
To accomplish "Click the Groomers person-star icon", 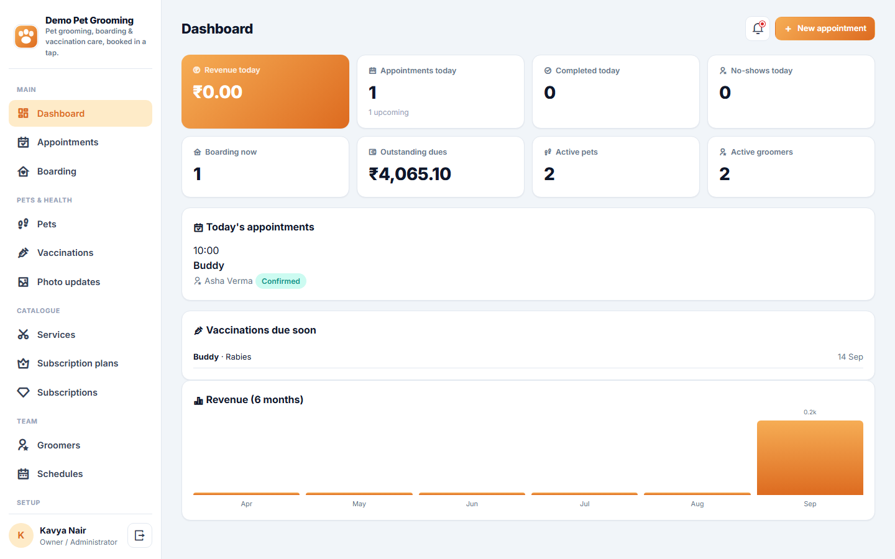I will click(x=24, y=445).
